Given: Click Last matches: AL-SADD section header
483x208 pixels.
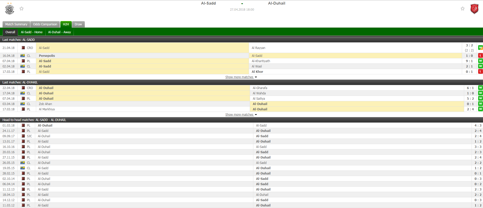Looking at the screenshot, I should 241,40.
